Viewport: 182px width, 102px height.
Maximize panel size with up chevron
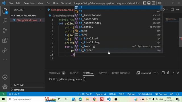[x=173, y=73]
